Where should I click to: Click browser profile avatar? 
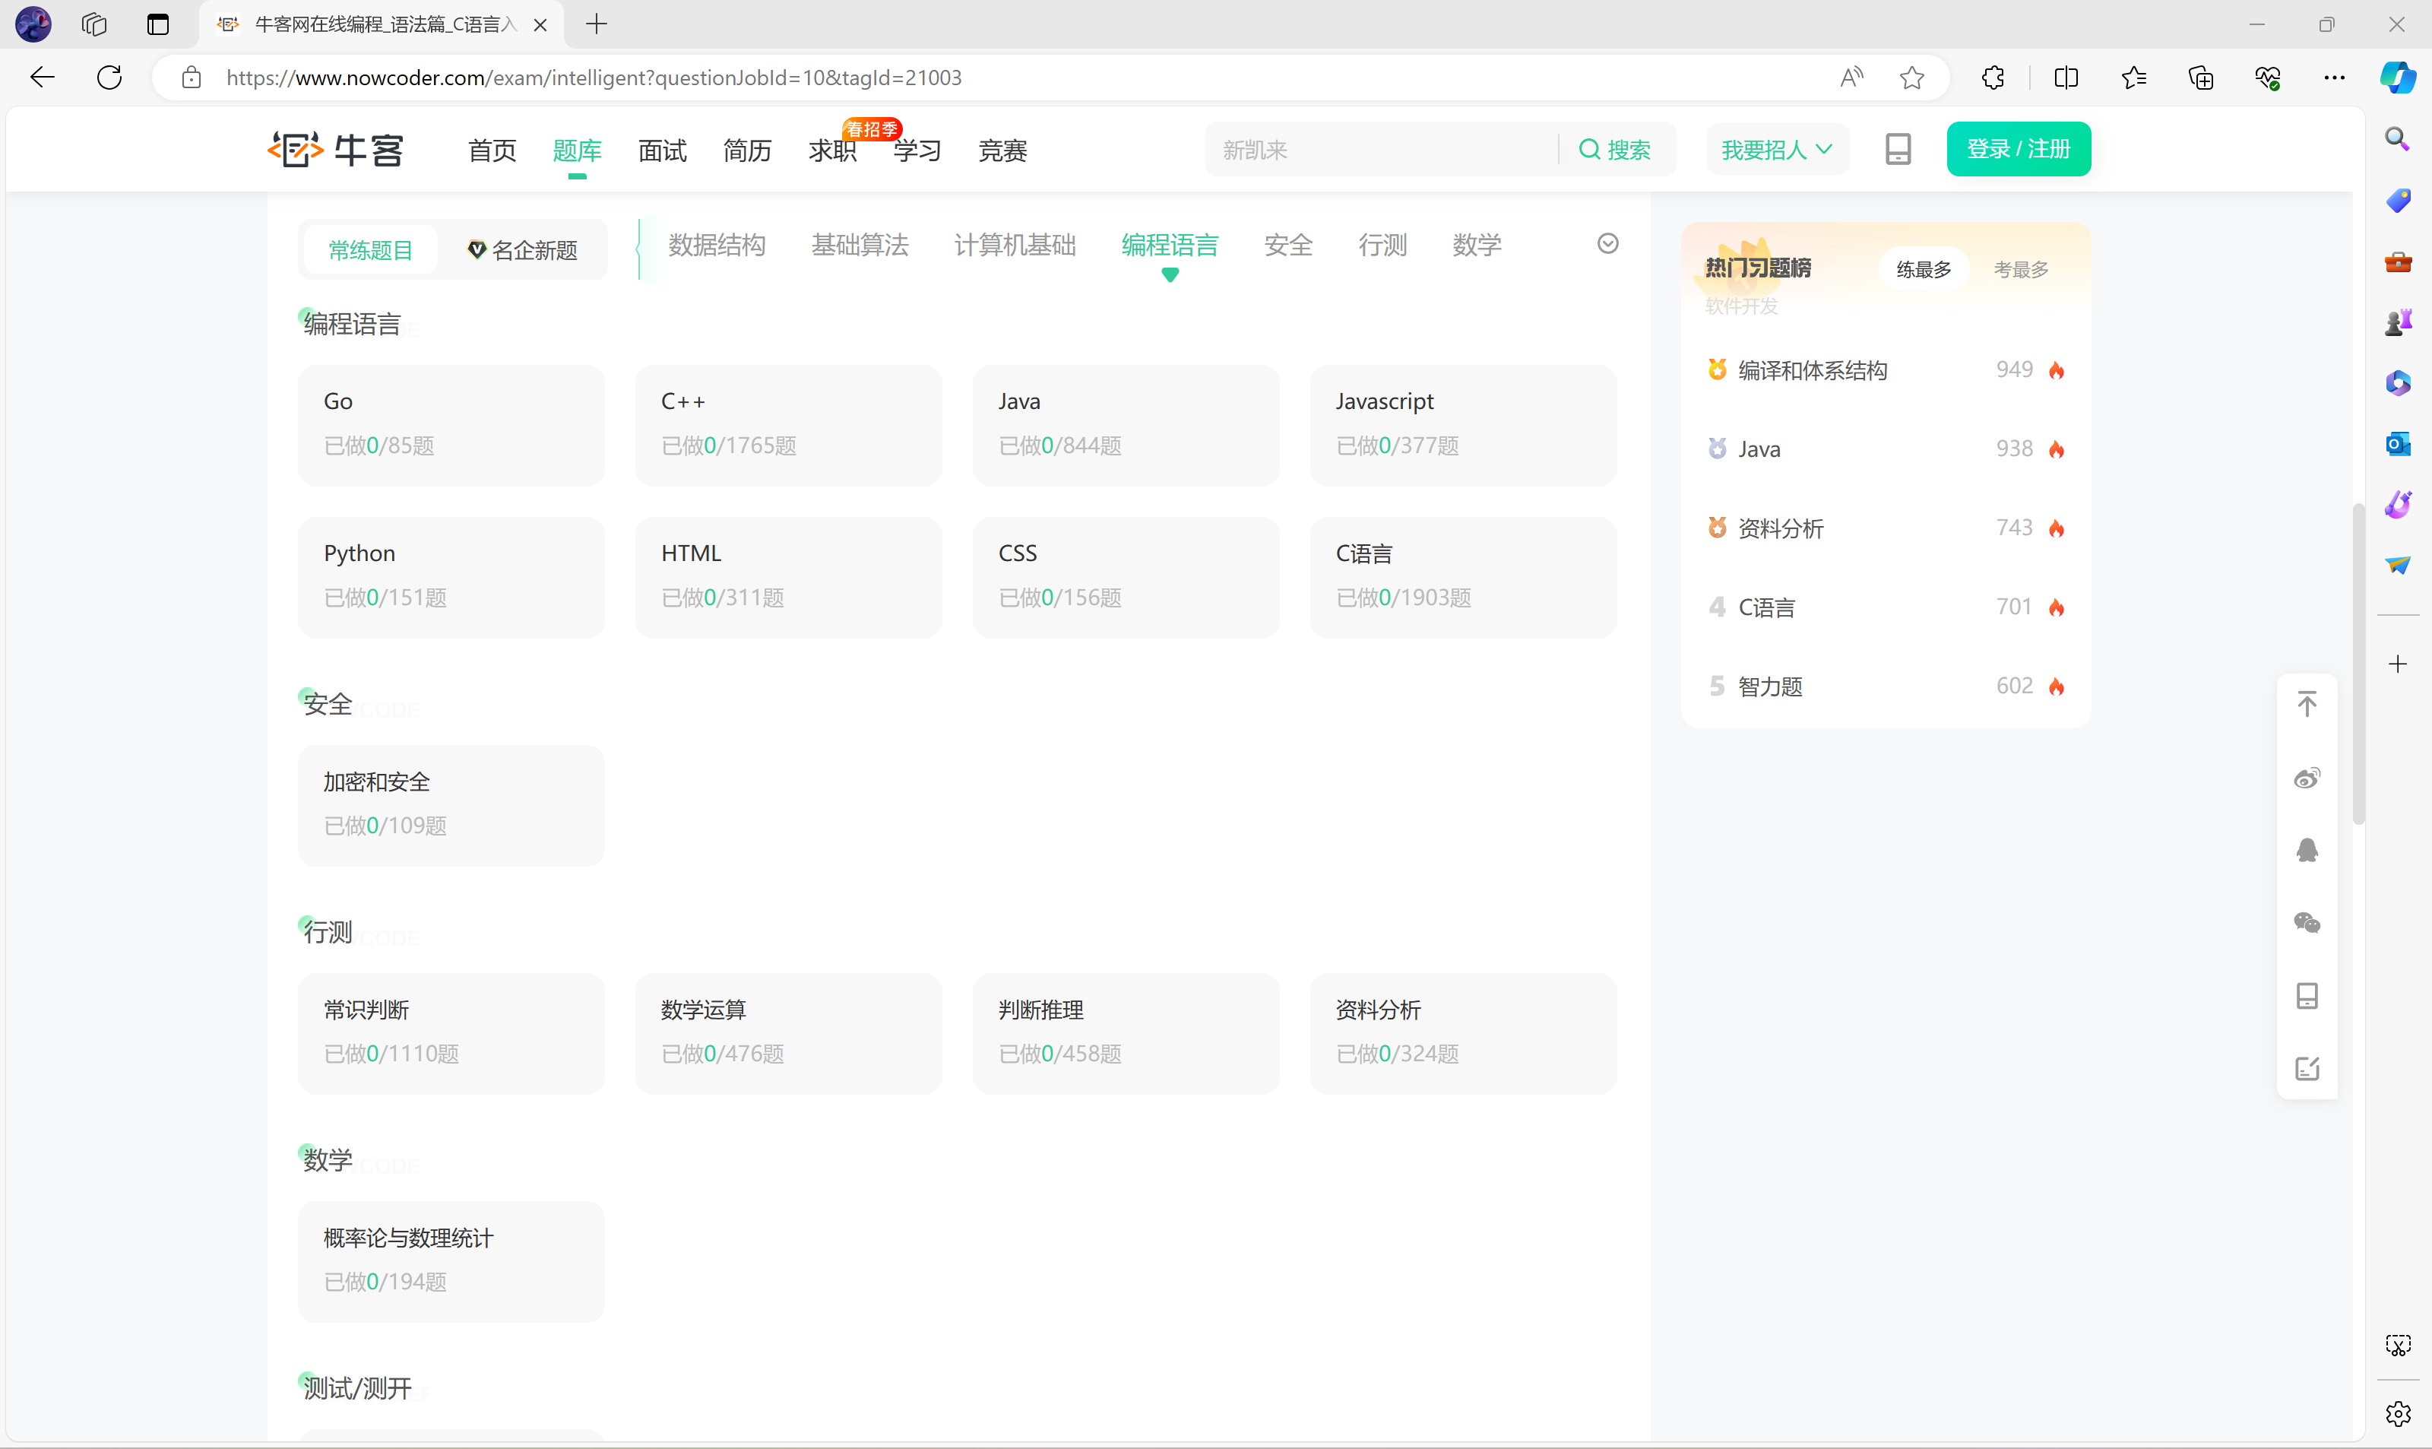(33, 24)
